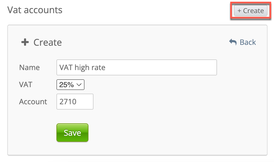Click the "VAT high rate" text in the Name field

coord(82,68)
